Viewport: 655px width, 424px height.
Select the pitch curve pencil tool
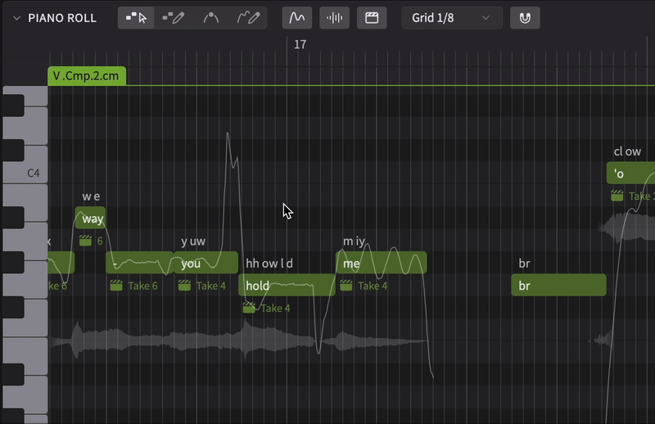click(x=248, y=18)
